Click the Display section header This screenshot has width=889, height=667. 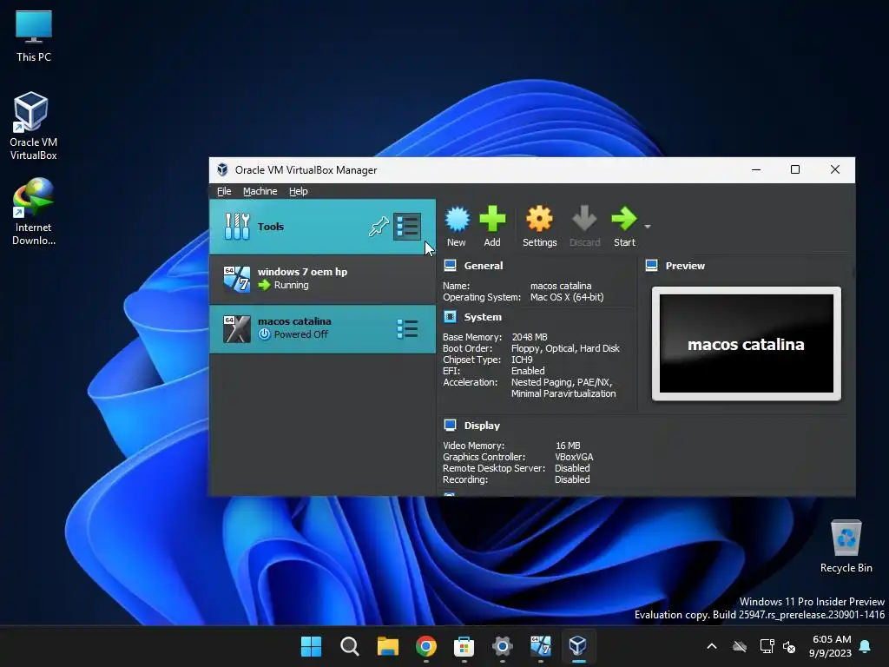click(x=482, y=426)
